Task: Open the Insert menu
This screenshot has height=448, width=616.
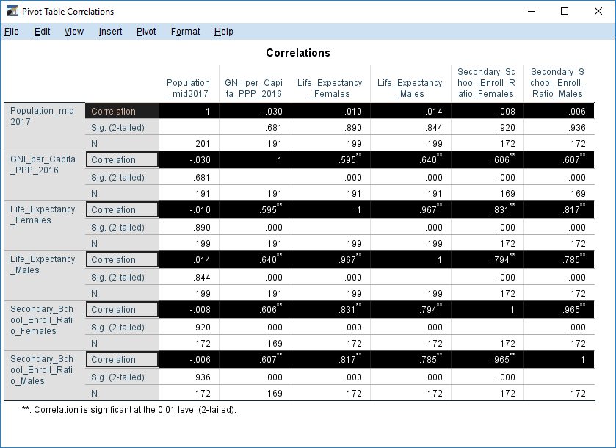Action: coord(110,32)
